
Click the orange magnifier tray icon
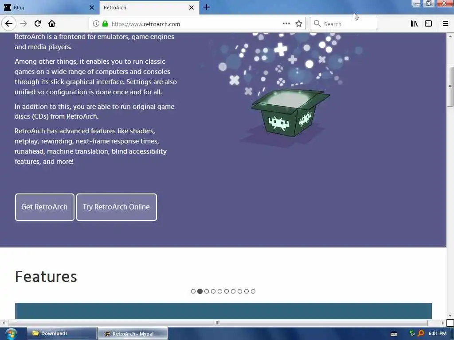pyautogui.click(x=421, y=334)
